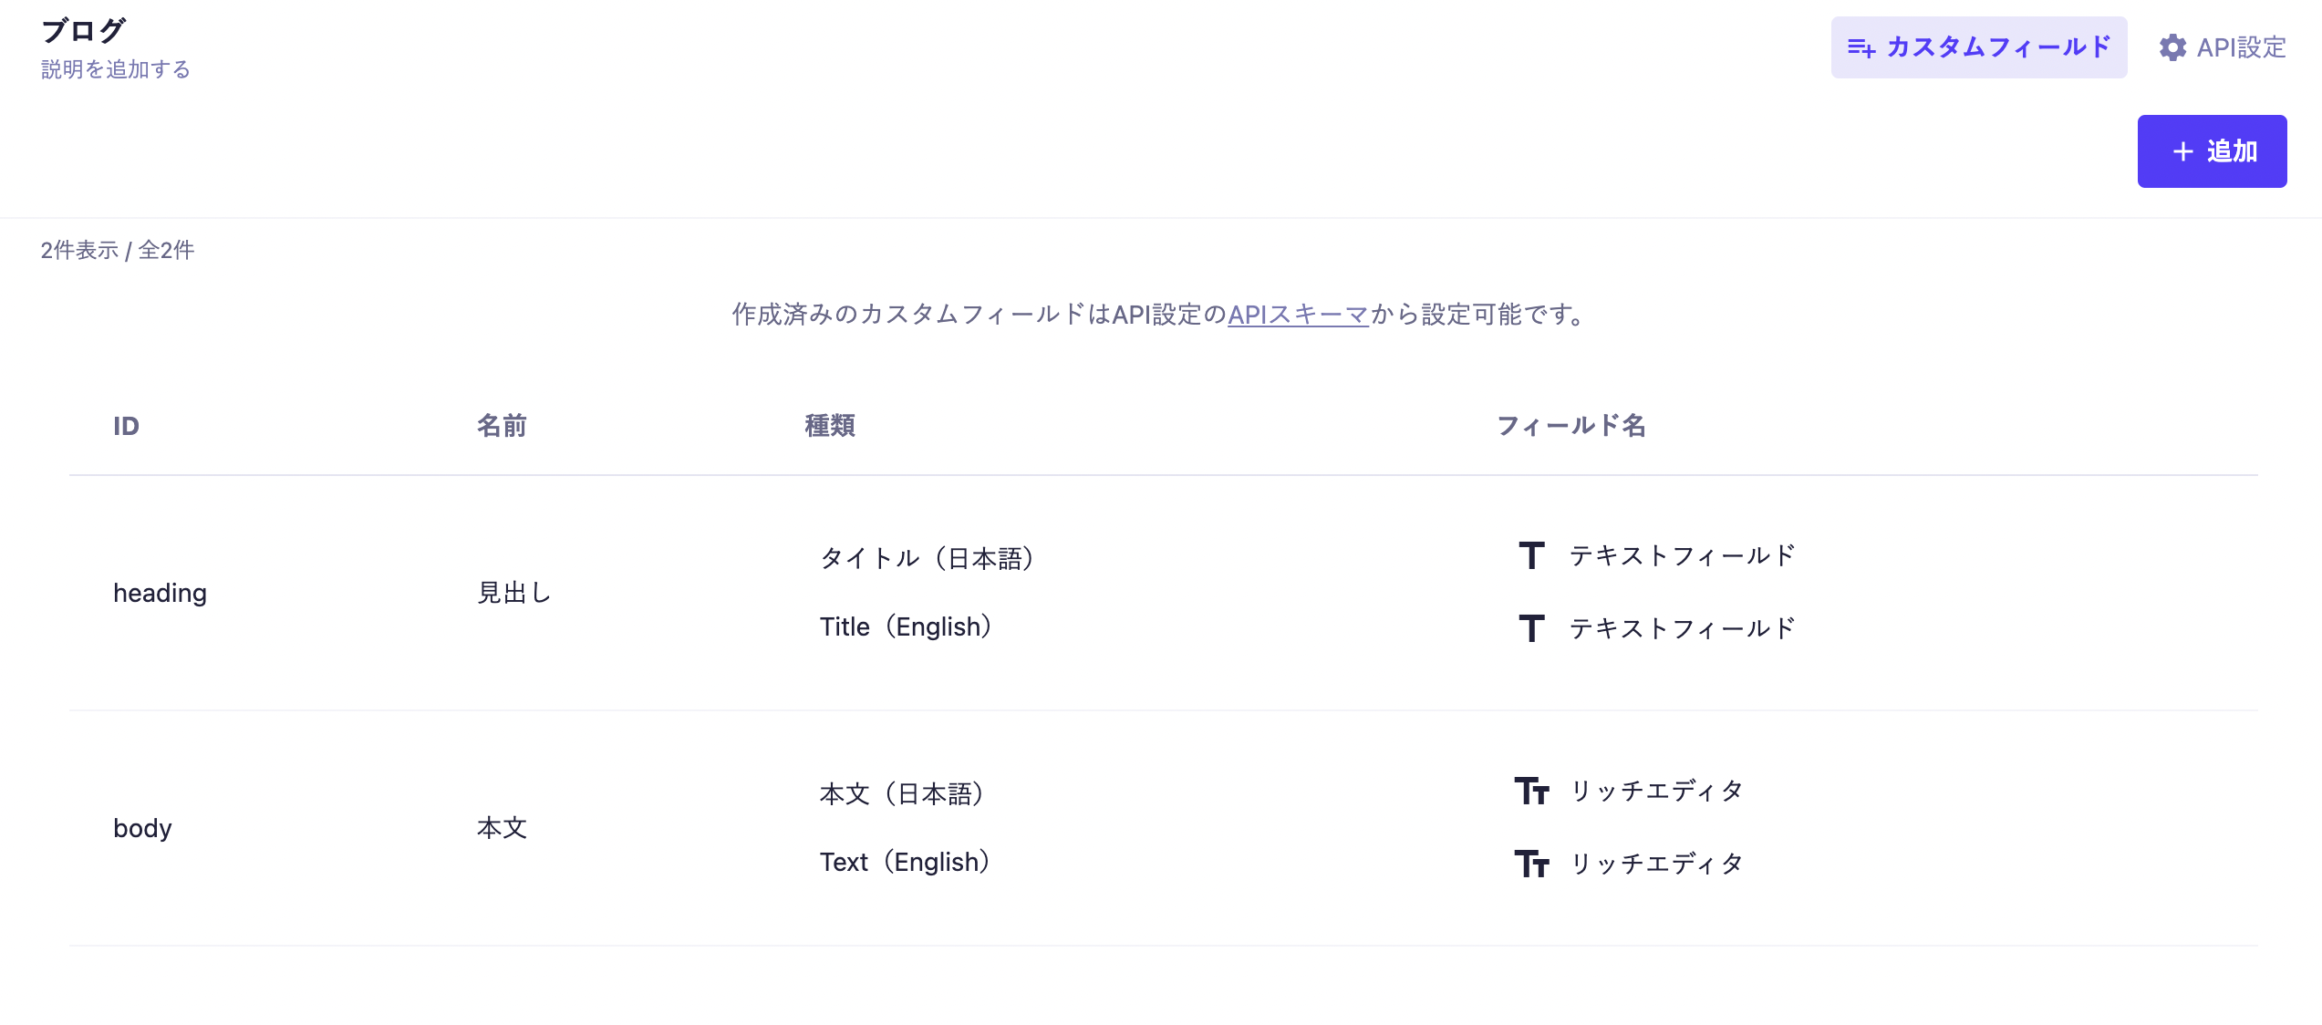Screen dimensions: 2322x1025
Task: Click rich editor icon beside Text（English）
Action: click(1531, 864)
